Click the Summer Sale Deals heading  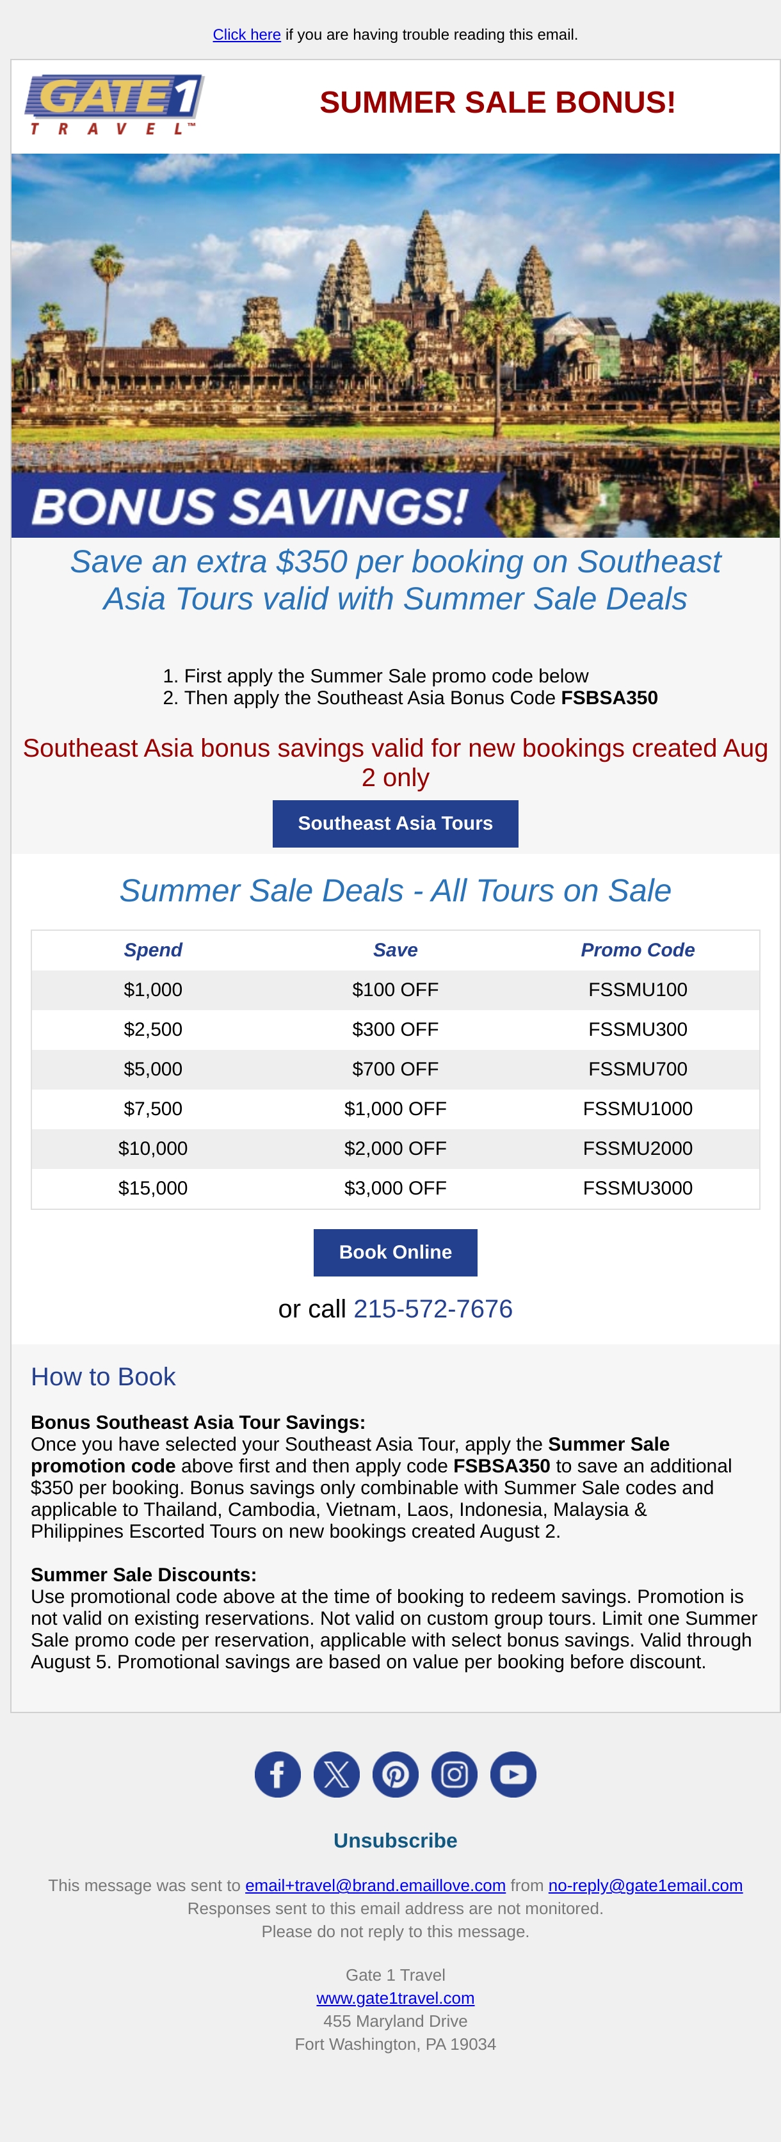point(395,890)
